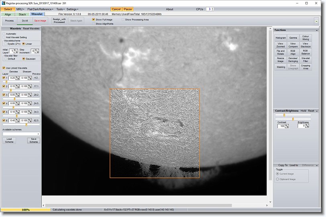Click the Save image button
Viewport: 326px width, 217px height.
tap(40, 21)
